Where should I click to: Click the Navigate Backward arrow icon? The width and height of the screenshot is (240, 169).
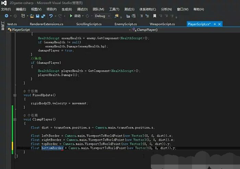(x=7, y=16)
